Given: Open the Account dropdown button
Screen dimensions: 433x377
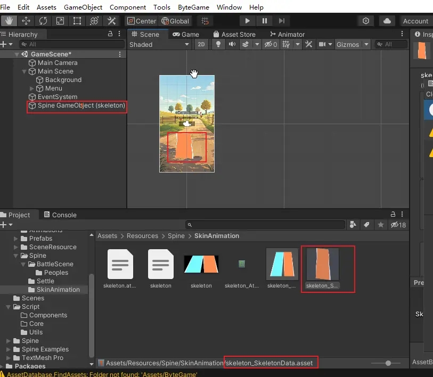Looking at the screenshot, I should (x=415, y=21).
